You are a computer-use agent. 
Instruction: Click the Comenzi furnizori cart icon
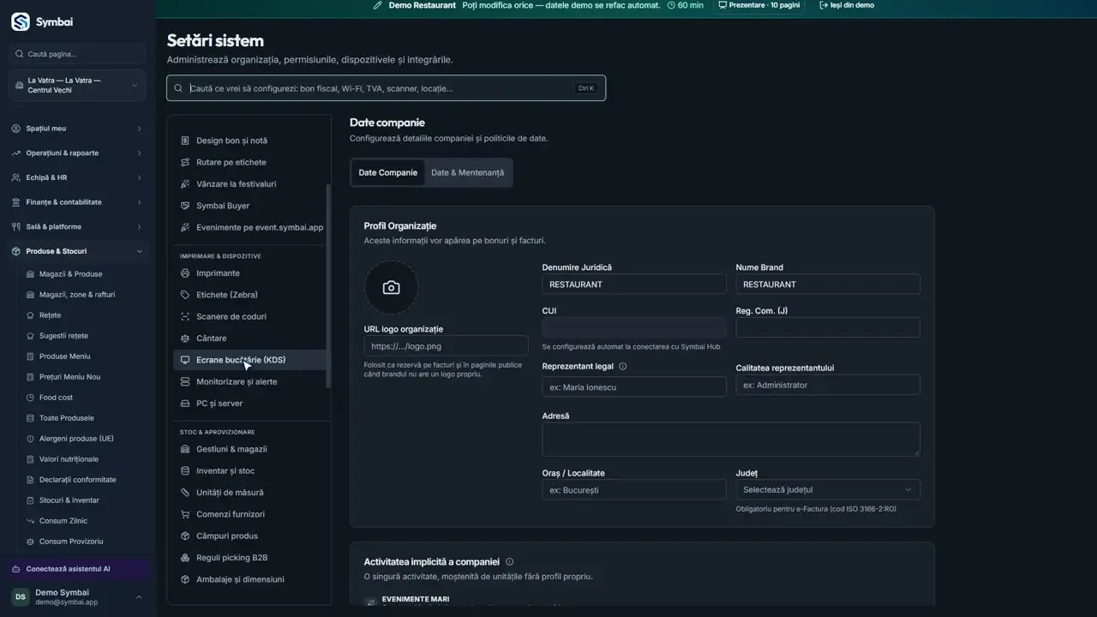click(x=185, y=514)
